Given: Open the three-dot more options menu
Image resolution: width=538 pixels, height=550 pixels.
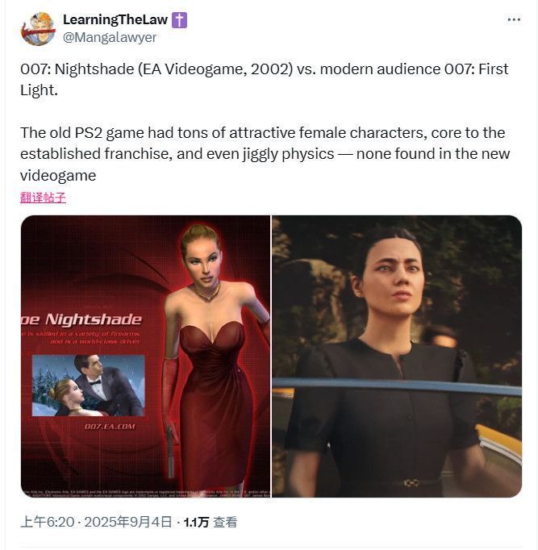Looking at the screenshot, I should tap(514, 19).
